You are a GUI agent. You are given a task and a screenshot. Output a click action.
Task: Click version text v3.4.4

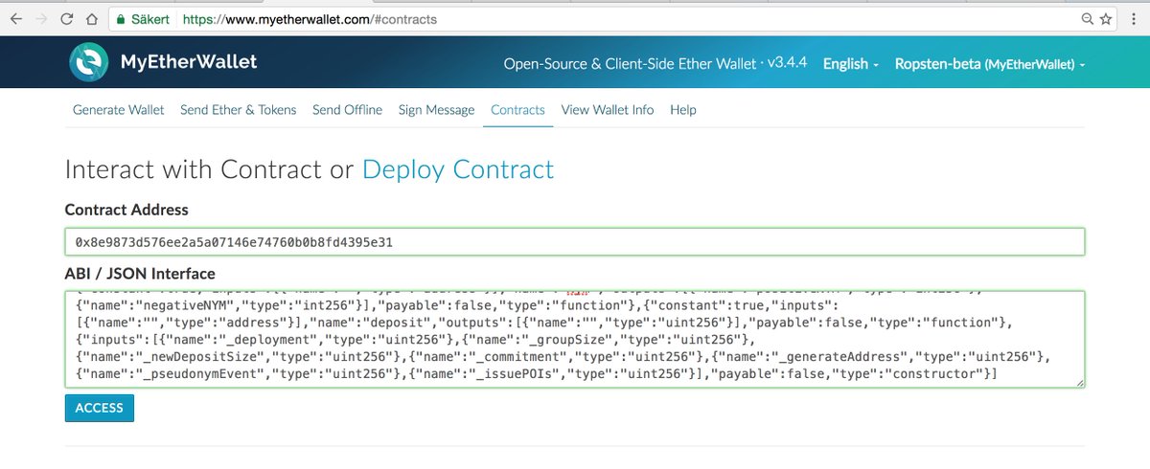(788, 64)
